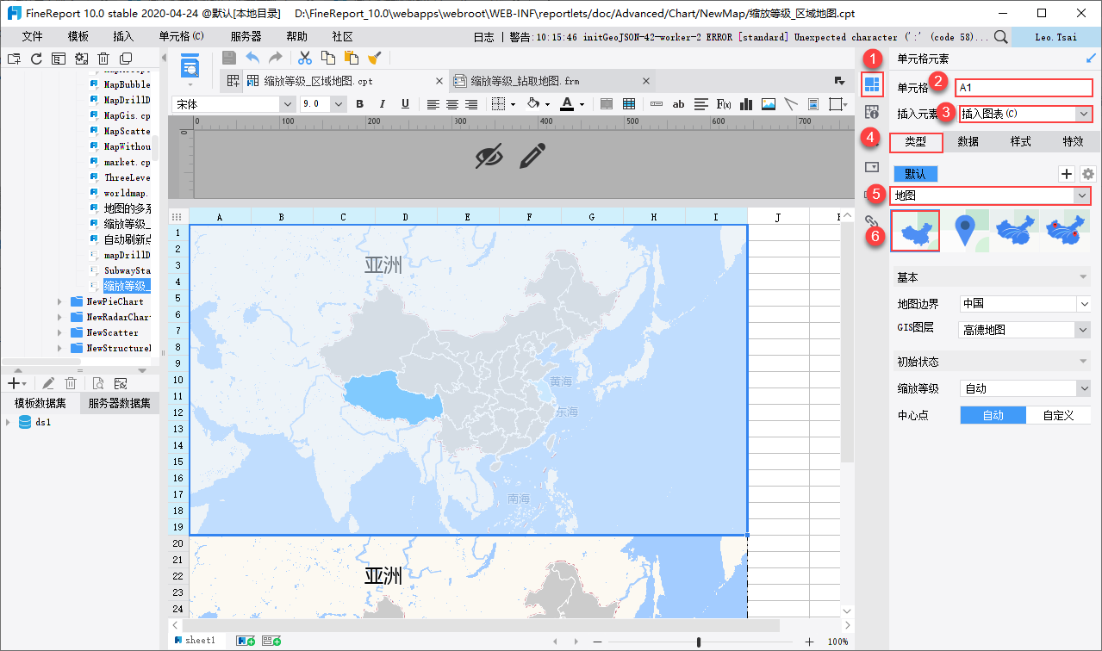Toggle Bold formatting
The image size is (1102, 651).
[359, 104]
